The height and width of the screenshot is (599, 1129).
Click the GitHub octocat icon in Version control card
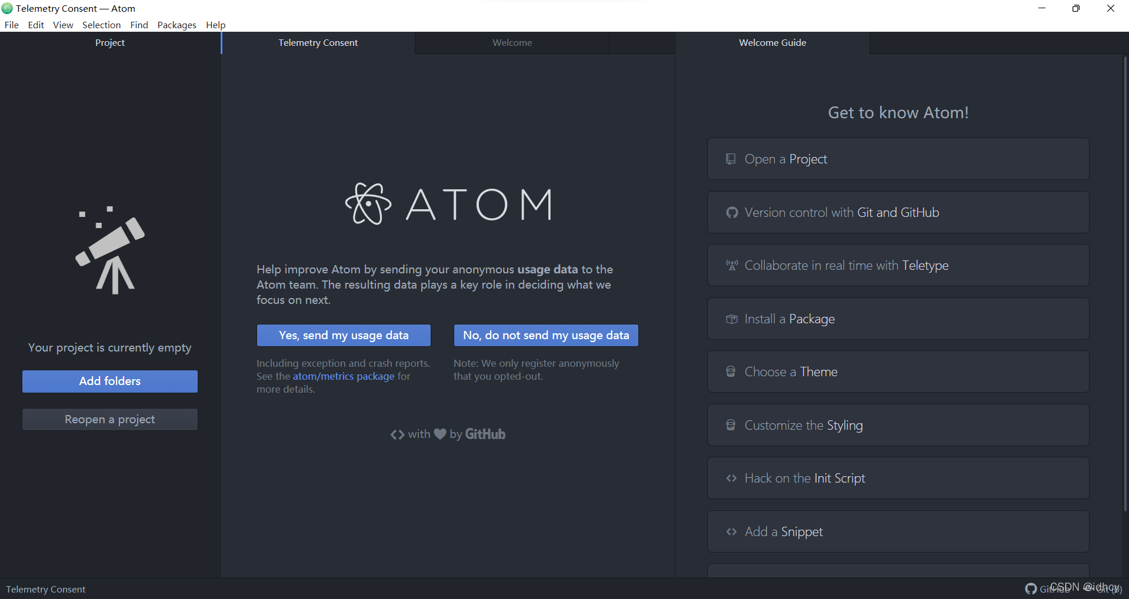[x=732, y=212]
